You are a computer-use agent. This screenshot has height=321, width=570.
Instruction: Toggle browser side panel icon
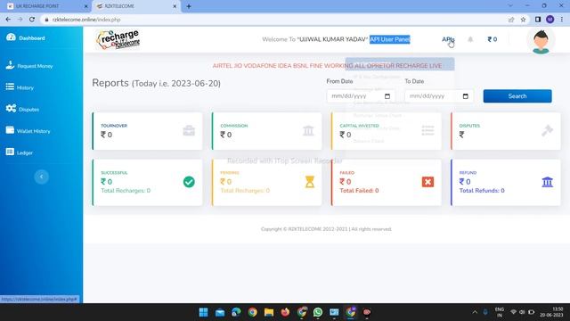[x=538, y=20]
